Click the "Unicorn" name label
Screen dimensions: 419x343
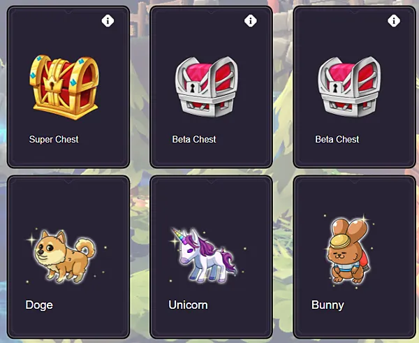coord(188,305)
